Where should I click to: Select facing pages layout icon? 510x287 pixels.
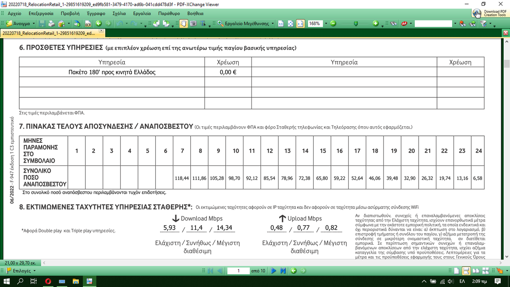click(476, 271)
